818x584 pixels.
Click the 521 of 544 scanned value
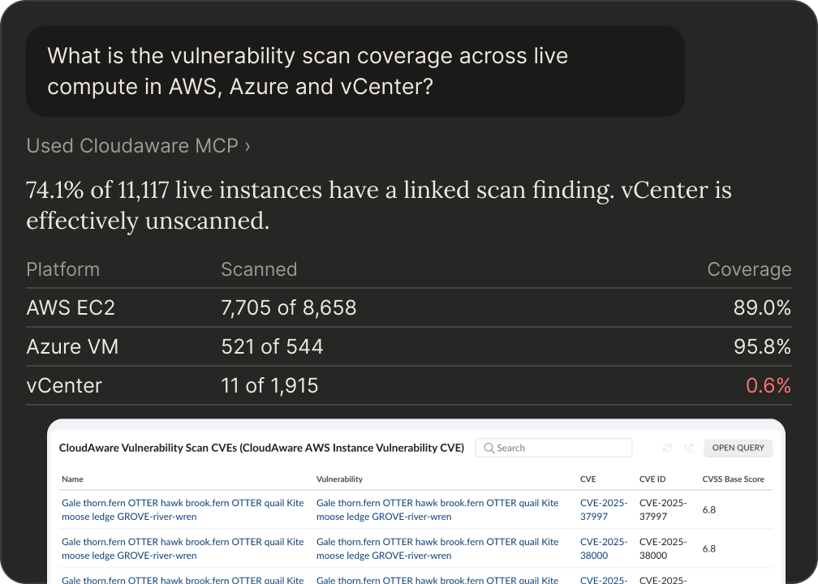click(272, 347)
